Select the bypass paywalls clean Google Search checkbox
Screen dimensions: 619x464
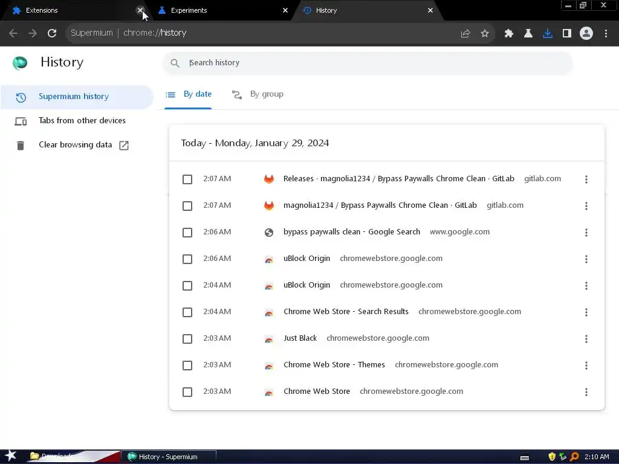click(x=187, y=233)
